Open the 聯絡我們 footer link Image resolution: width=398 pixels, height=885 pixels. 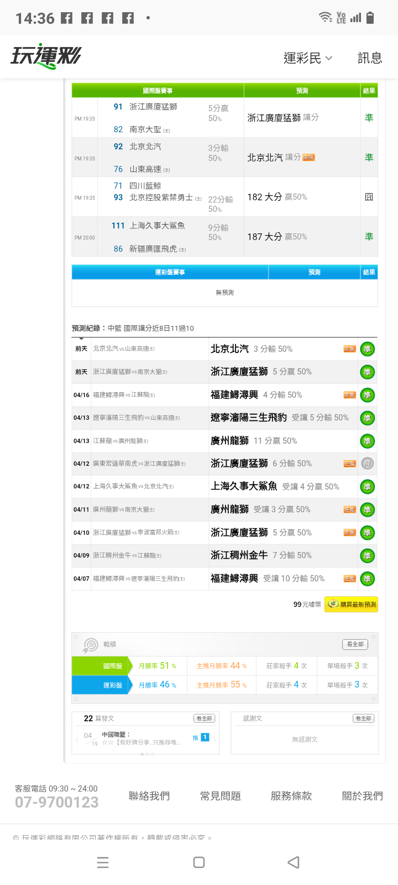tap(149, 796)
